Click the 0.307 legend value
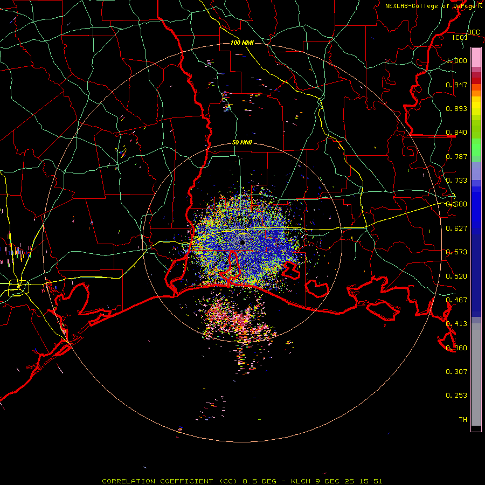The width and height of the screenshot is (485, 485). point(456,372)
